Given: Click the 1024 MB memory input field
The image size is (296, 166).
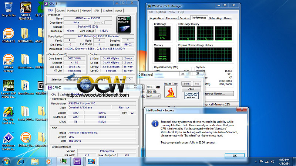Looking at the screenshot, I should coord(151,87).
